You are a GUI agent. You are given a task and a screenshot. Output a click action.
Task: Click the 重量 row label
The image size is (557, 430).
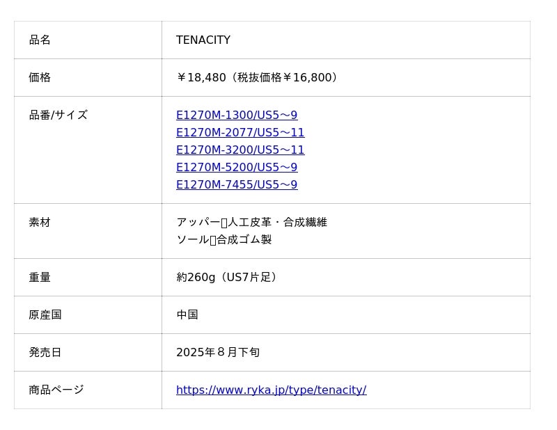tap(40, 278)
